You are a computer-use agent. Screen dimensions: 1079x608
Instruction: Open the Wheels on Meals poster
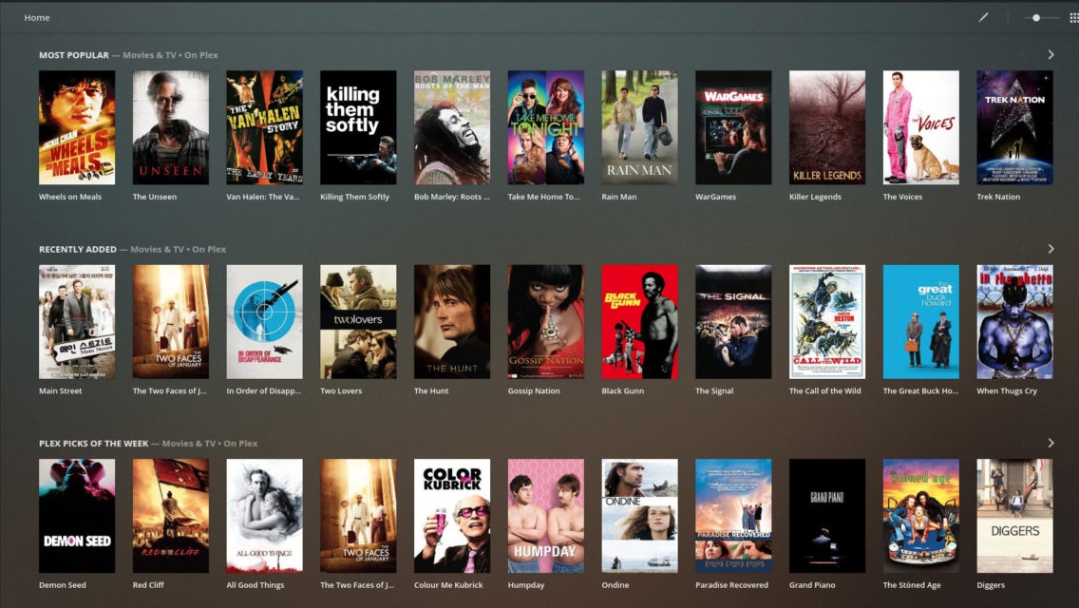tap(77, 127)
